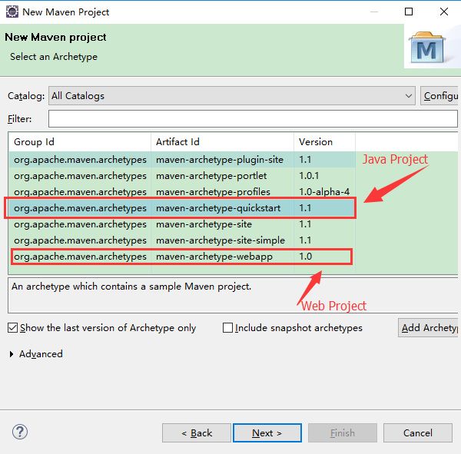Viewport: 461px width, 454px height.
Task: Click the help question mark icon
Action: tap(20, 432)
